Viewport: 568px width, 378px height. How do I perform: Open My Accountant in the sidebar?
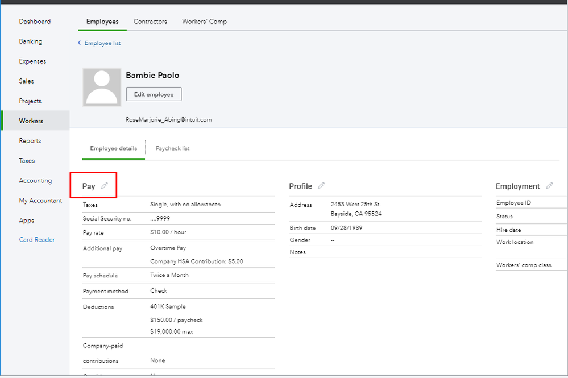[40, 201]
